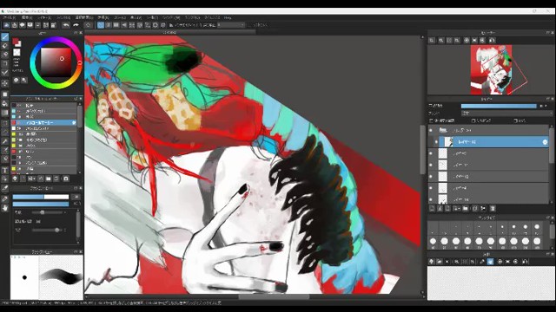Select the highlighted red brush in list

[x=43, y=122]
